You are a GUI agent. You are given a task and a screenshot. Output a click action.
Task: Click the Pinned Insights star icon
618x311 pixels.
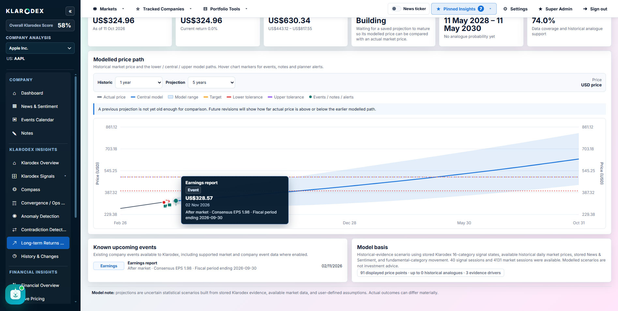click(438, 9)
